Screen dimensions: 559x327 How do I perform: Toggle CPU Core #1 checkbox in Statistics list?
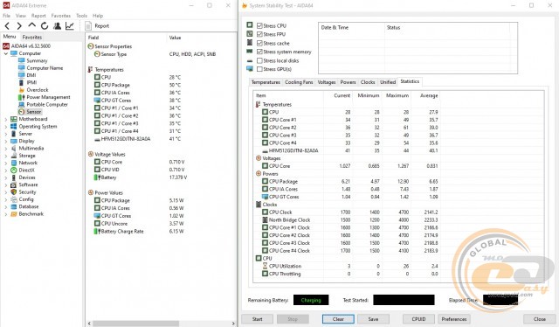[x=265, y=120]
